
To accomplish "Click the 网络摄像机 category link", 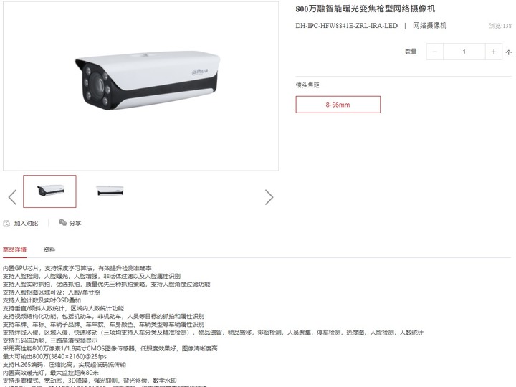I will [429, 26].
